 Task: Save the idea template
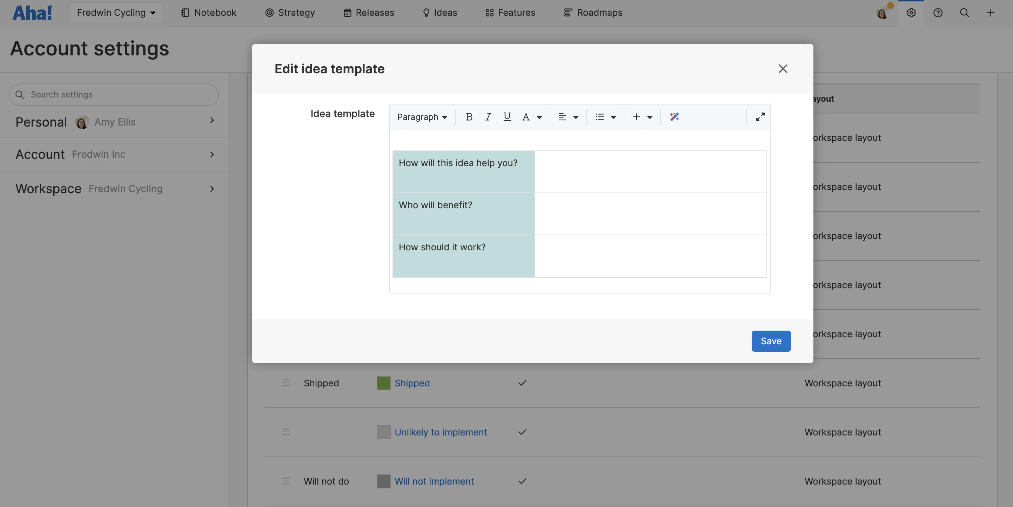click(x=770, y=341)
